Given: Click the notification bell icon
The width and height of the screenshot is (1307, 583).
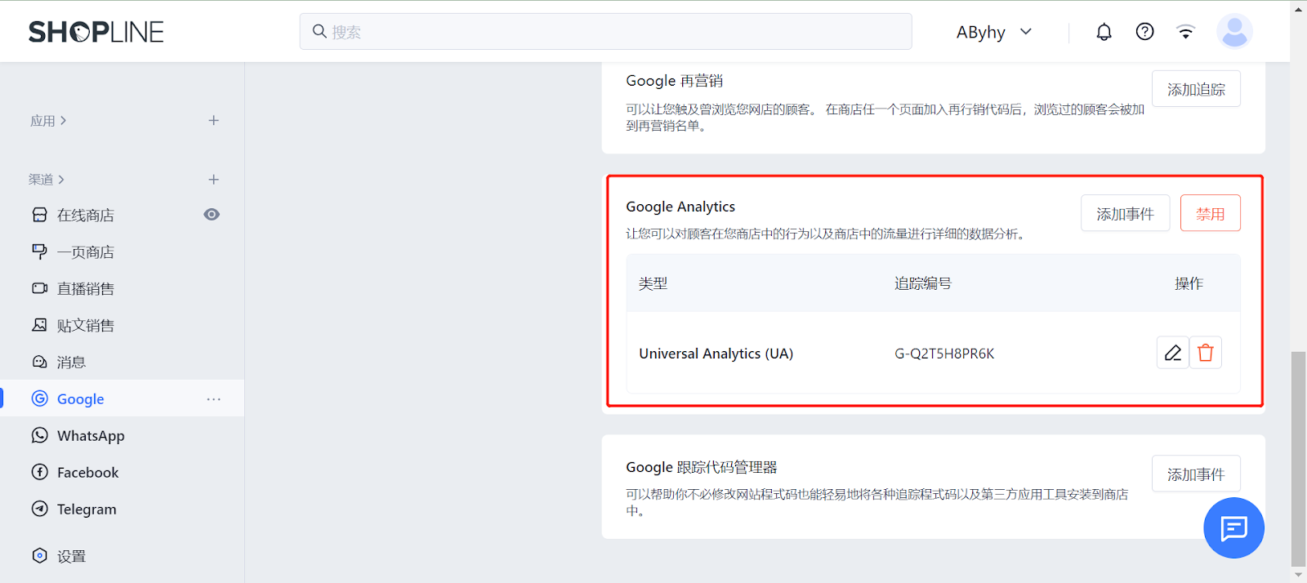Looking at the screenshot, I should [1104, 32].
